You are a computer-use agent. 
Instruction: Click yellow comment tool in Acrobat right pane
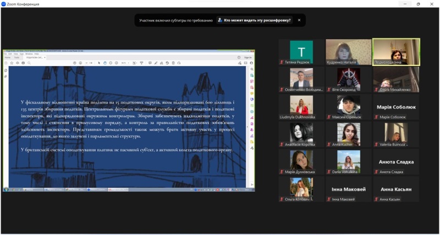click(x=252, y=93)
